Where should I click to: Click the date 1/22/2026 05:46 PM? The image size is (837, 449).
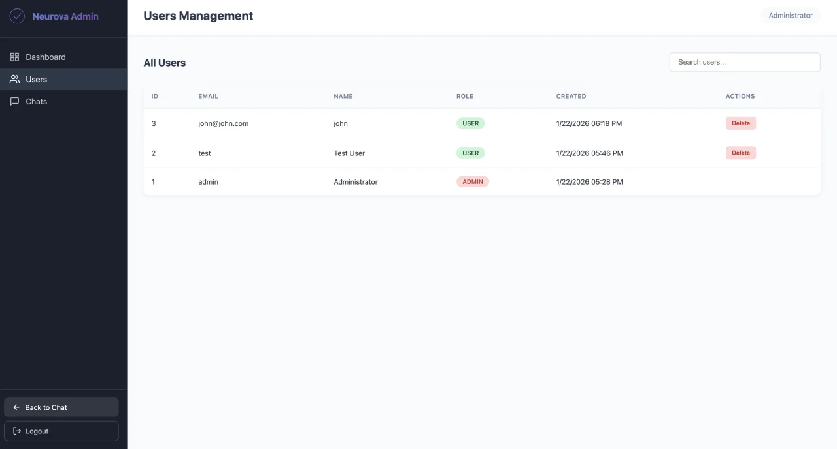click(590, 153)
